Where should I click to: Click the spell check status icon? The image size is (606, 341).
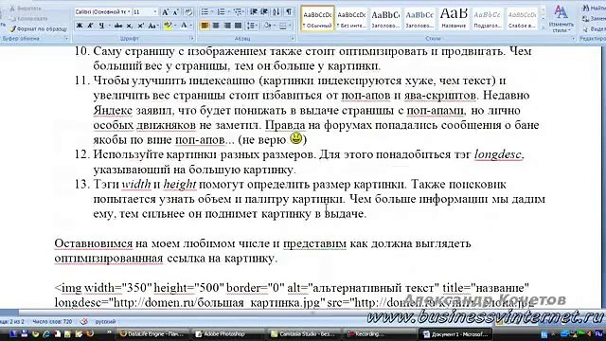click(84, 322)
